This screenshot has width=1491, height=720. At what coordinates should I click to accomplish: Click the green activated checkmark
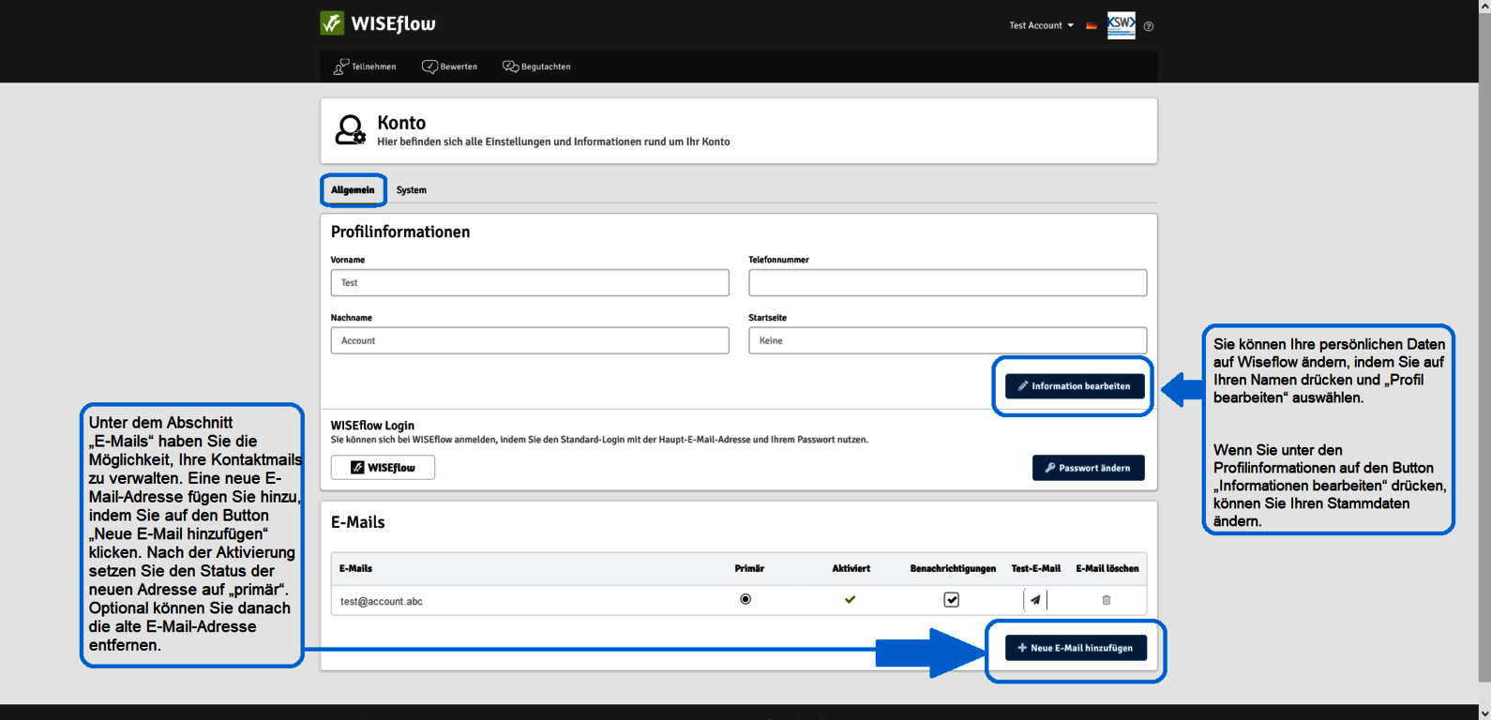click(x=851, y=600)
